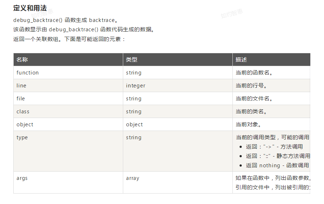Click the array type cell
324x204 pixels.
[x=133, y=178]
